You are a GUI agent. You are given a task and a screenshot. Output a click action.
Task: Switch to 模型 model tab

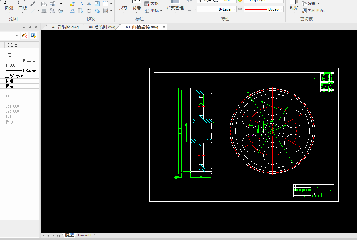click(x=69, y=235)
